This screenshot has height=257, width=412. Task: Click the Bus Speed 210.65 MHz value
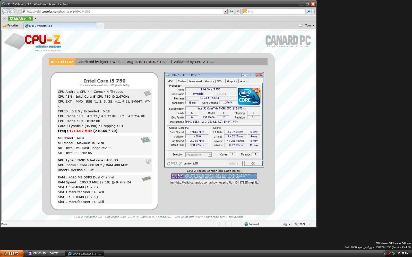pos(197,141)
